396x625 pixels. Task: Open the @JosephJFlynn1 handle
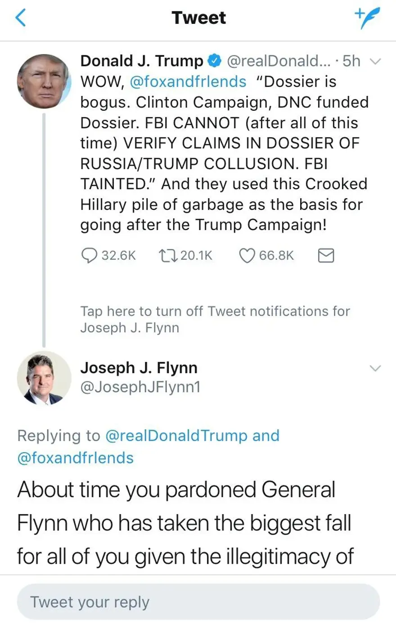(140, 387)
